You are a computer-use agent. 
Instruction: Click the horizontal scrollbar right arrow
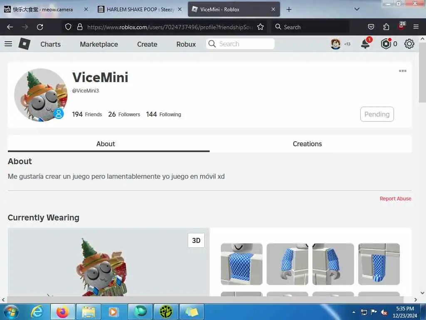tap(416, 300)
